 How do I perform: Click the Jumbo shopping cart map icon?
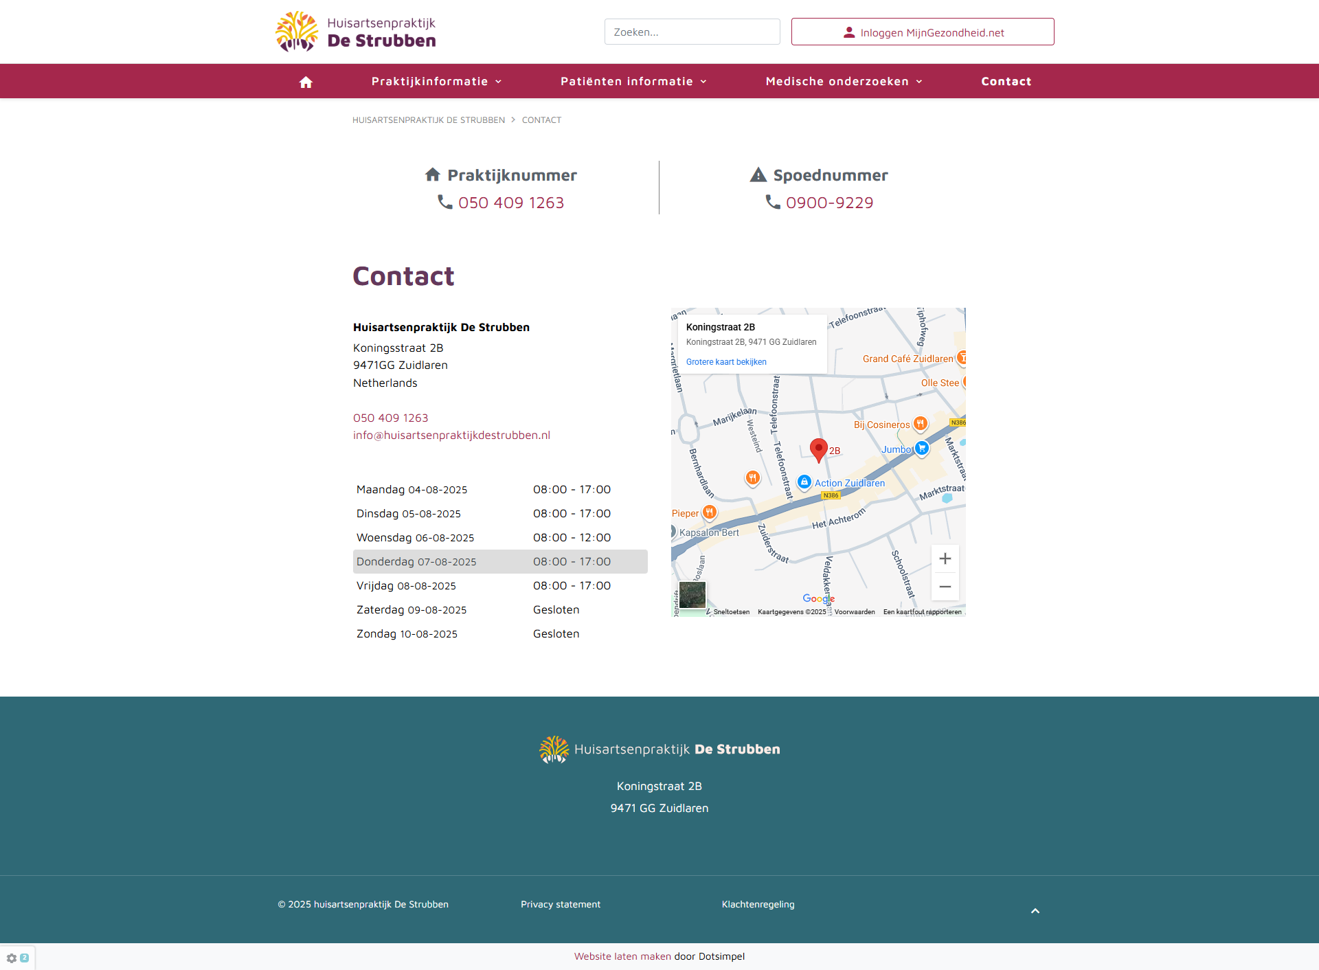point(922,448)
